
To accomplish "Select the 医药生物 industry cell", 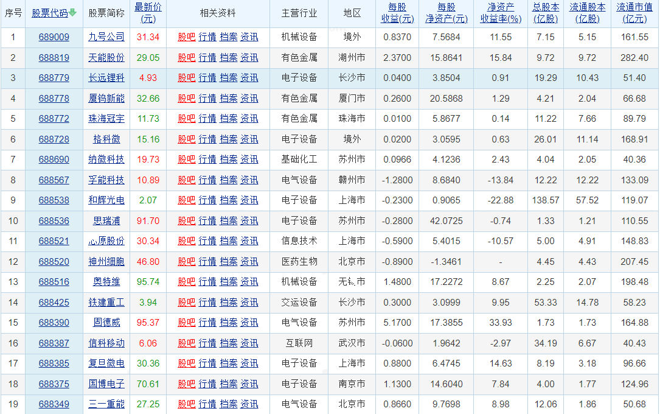I will [299, 262].
